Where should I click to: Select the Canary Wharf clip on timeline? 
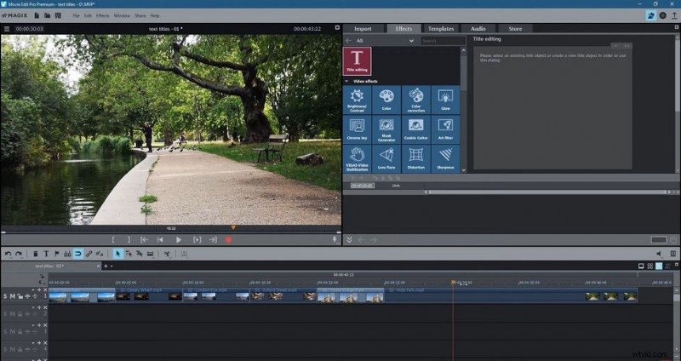[149, 295]
